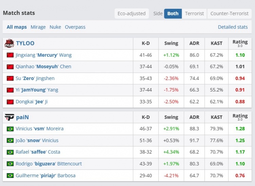Click the TYLOO table Swing column header
This screenshot has width=255, height=186.
coord(171,43)
